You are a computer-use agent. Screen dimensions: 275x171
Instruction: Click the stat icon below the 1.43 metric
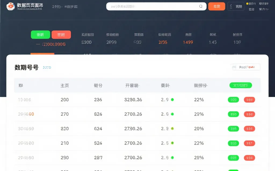pyautogui.click(x=213, y=54)
